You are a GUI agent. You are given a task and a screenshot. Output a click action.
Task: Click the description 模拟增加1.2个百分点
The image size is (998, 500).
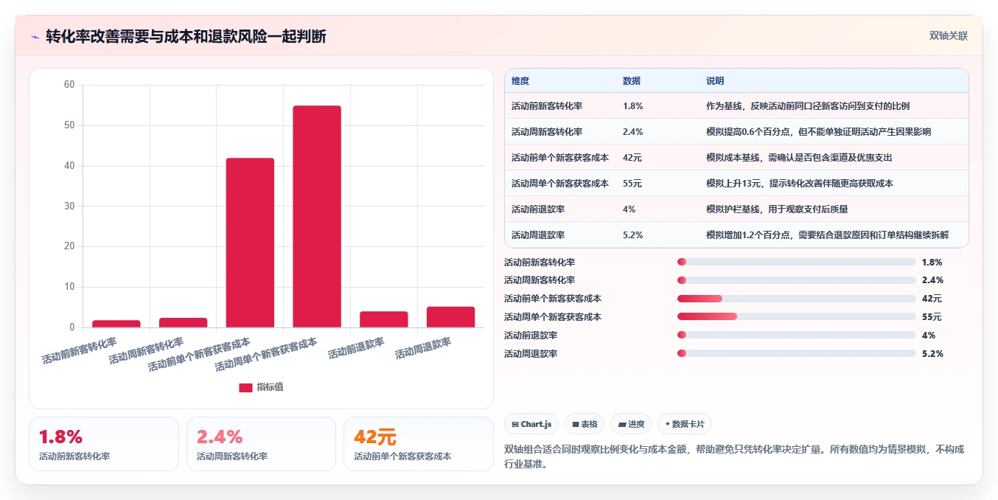click(827, 235)
